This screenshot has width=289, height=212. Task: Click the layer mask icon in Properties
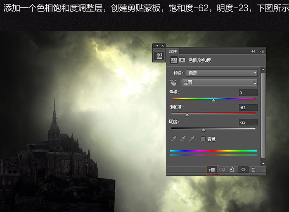click(x=182, y=60)
